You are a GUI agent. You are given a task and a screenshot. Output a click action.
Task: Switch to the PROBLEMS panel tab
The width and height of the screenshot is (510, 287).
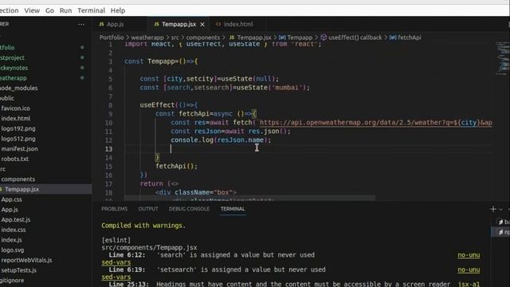point(115,209)
